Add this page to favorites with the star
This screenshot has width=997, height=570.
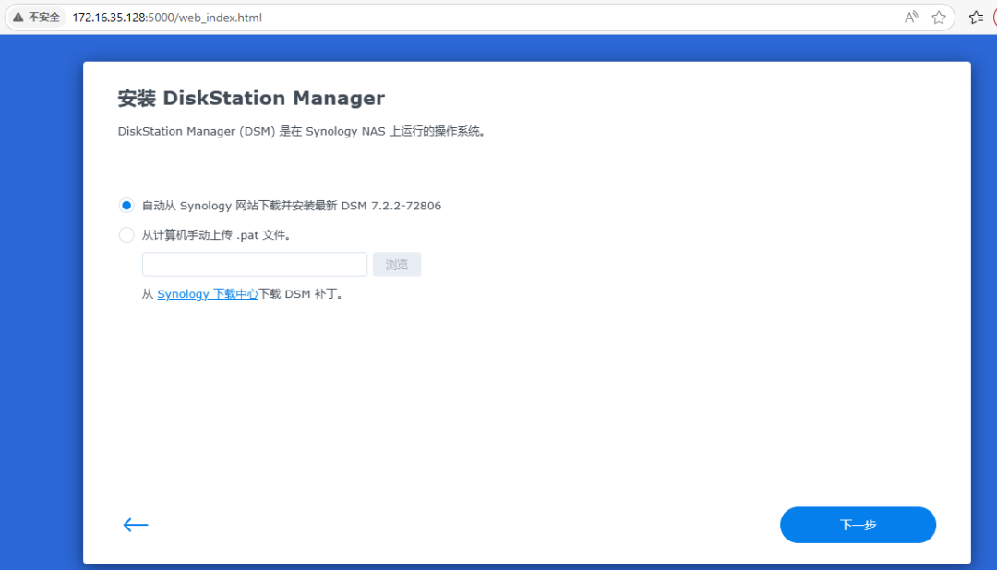point(939,18)
